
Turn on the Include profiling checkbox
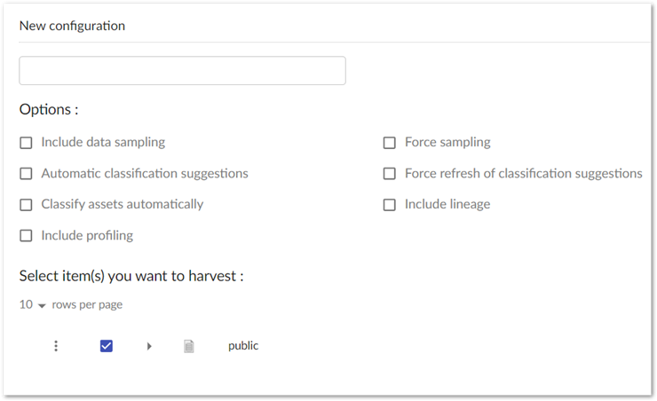pyautogui.click(x=26, y=236)
